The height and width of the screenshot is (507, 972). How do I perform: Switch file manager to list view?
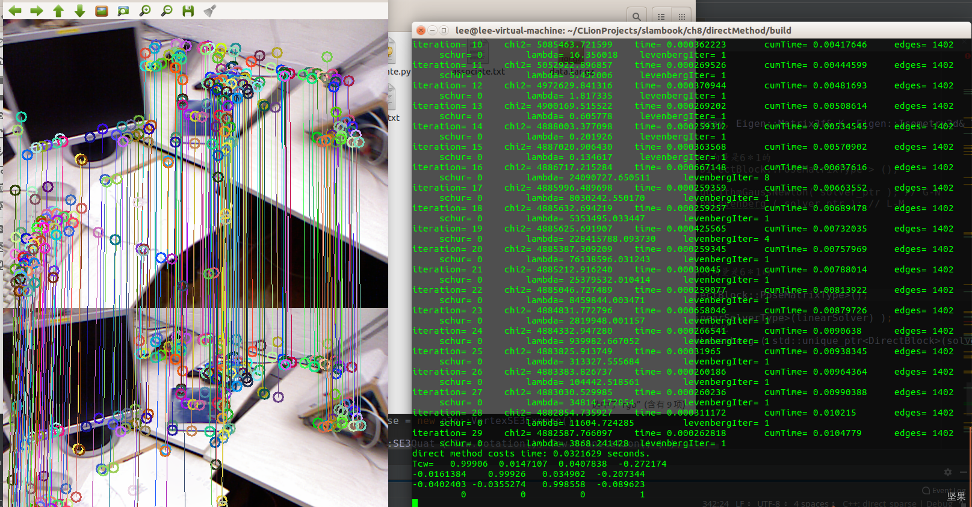(661, 16)
